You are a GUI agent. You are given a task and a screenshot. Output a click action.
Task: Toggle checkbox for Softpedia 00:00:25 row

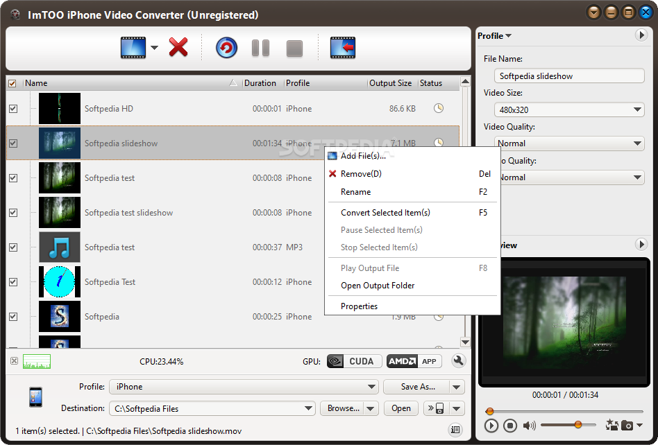13,317
